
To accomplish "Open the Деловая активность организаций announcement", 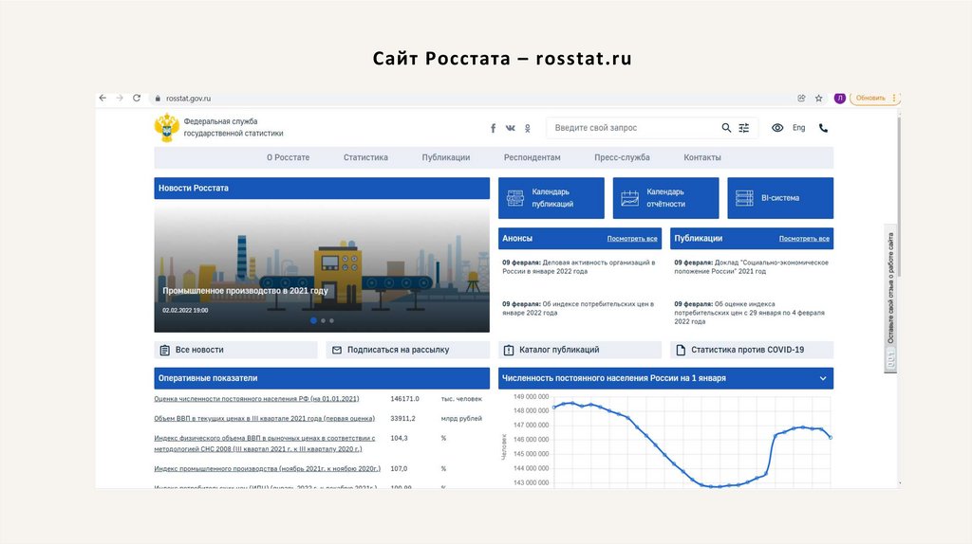I will (578, 266).
